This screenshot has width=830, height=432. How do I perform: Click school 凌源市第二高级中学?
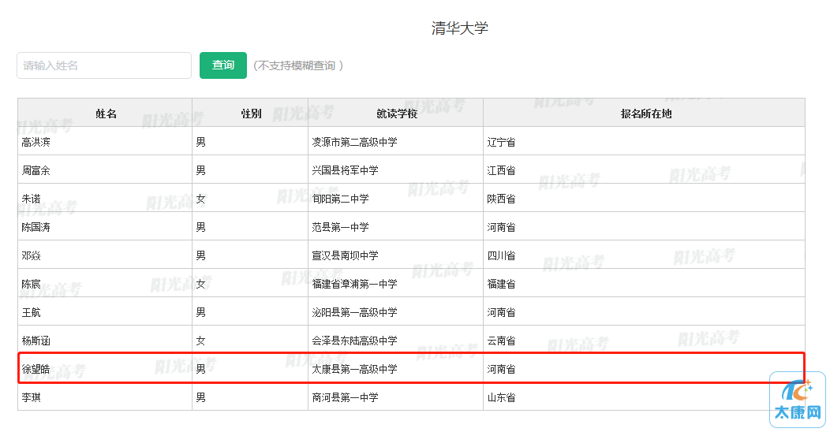tap(355, 142)
